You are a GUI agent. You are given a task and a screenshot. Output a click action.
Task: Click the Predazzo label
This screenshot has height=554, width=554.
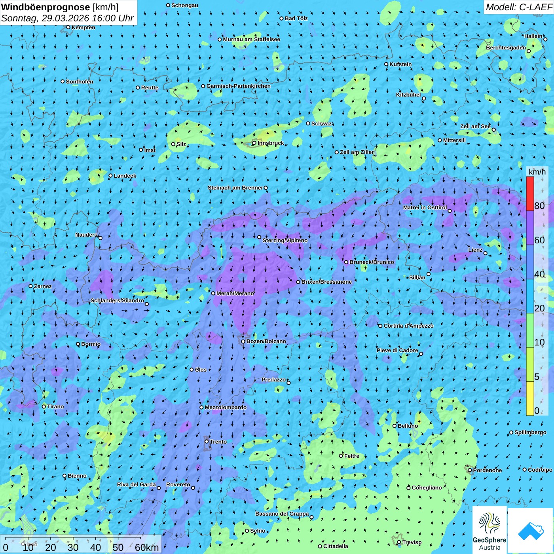(x=273, y=379)
